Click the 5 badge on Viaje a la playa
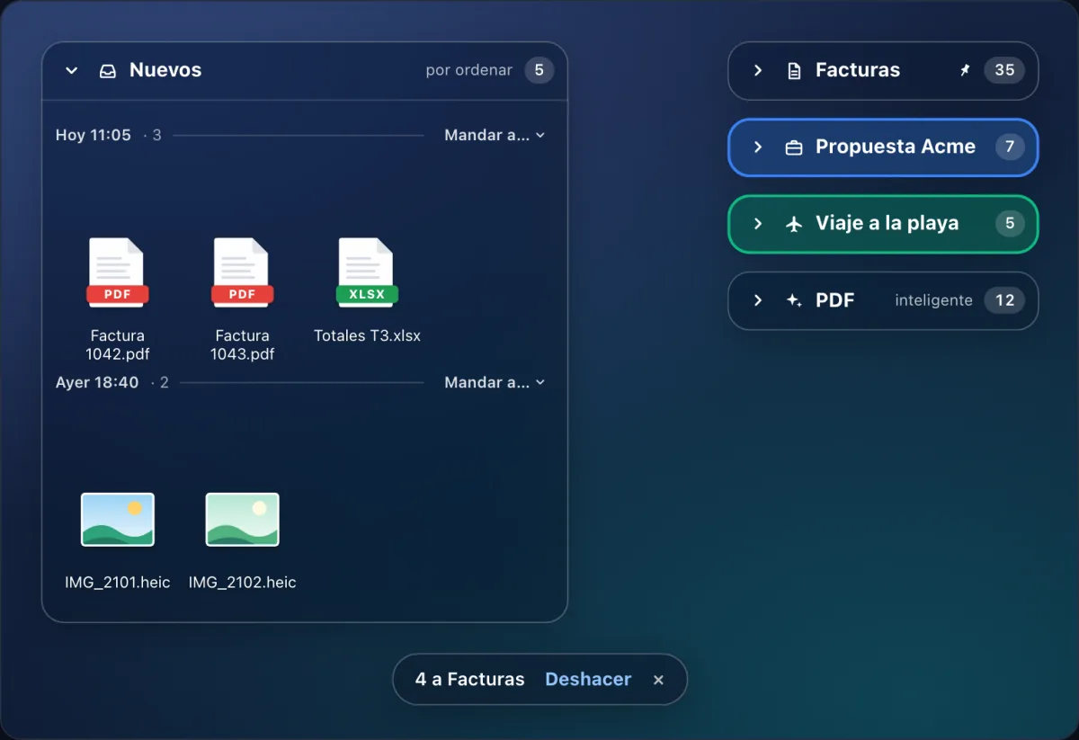Viewport: 1079px width, 740px height. pos(1010,223)
